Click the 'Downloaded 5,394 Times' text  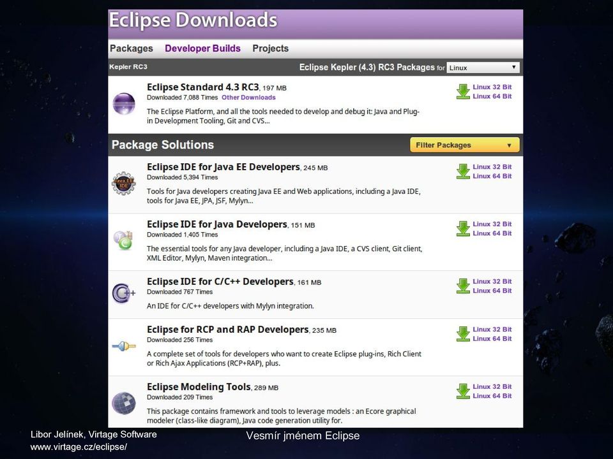[x=182, y=177]
